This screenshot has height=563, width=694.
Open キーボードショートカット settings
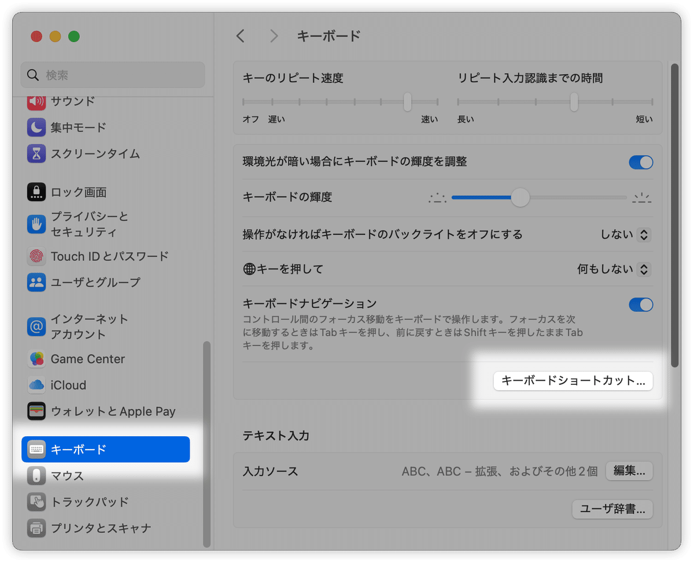[573, 381]
